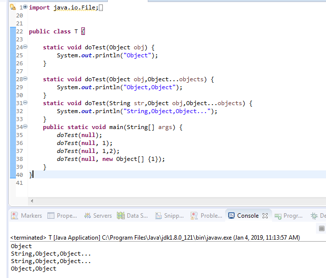Open the Markers tab
Screen dimensions: 326x278
pyautogui.click(x=26, y=216)
